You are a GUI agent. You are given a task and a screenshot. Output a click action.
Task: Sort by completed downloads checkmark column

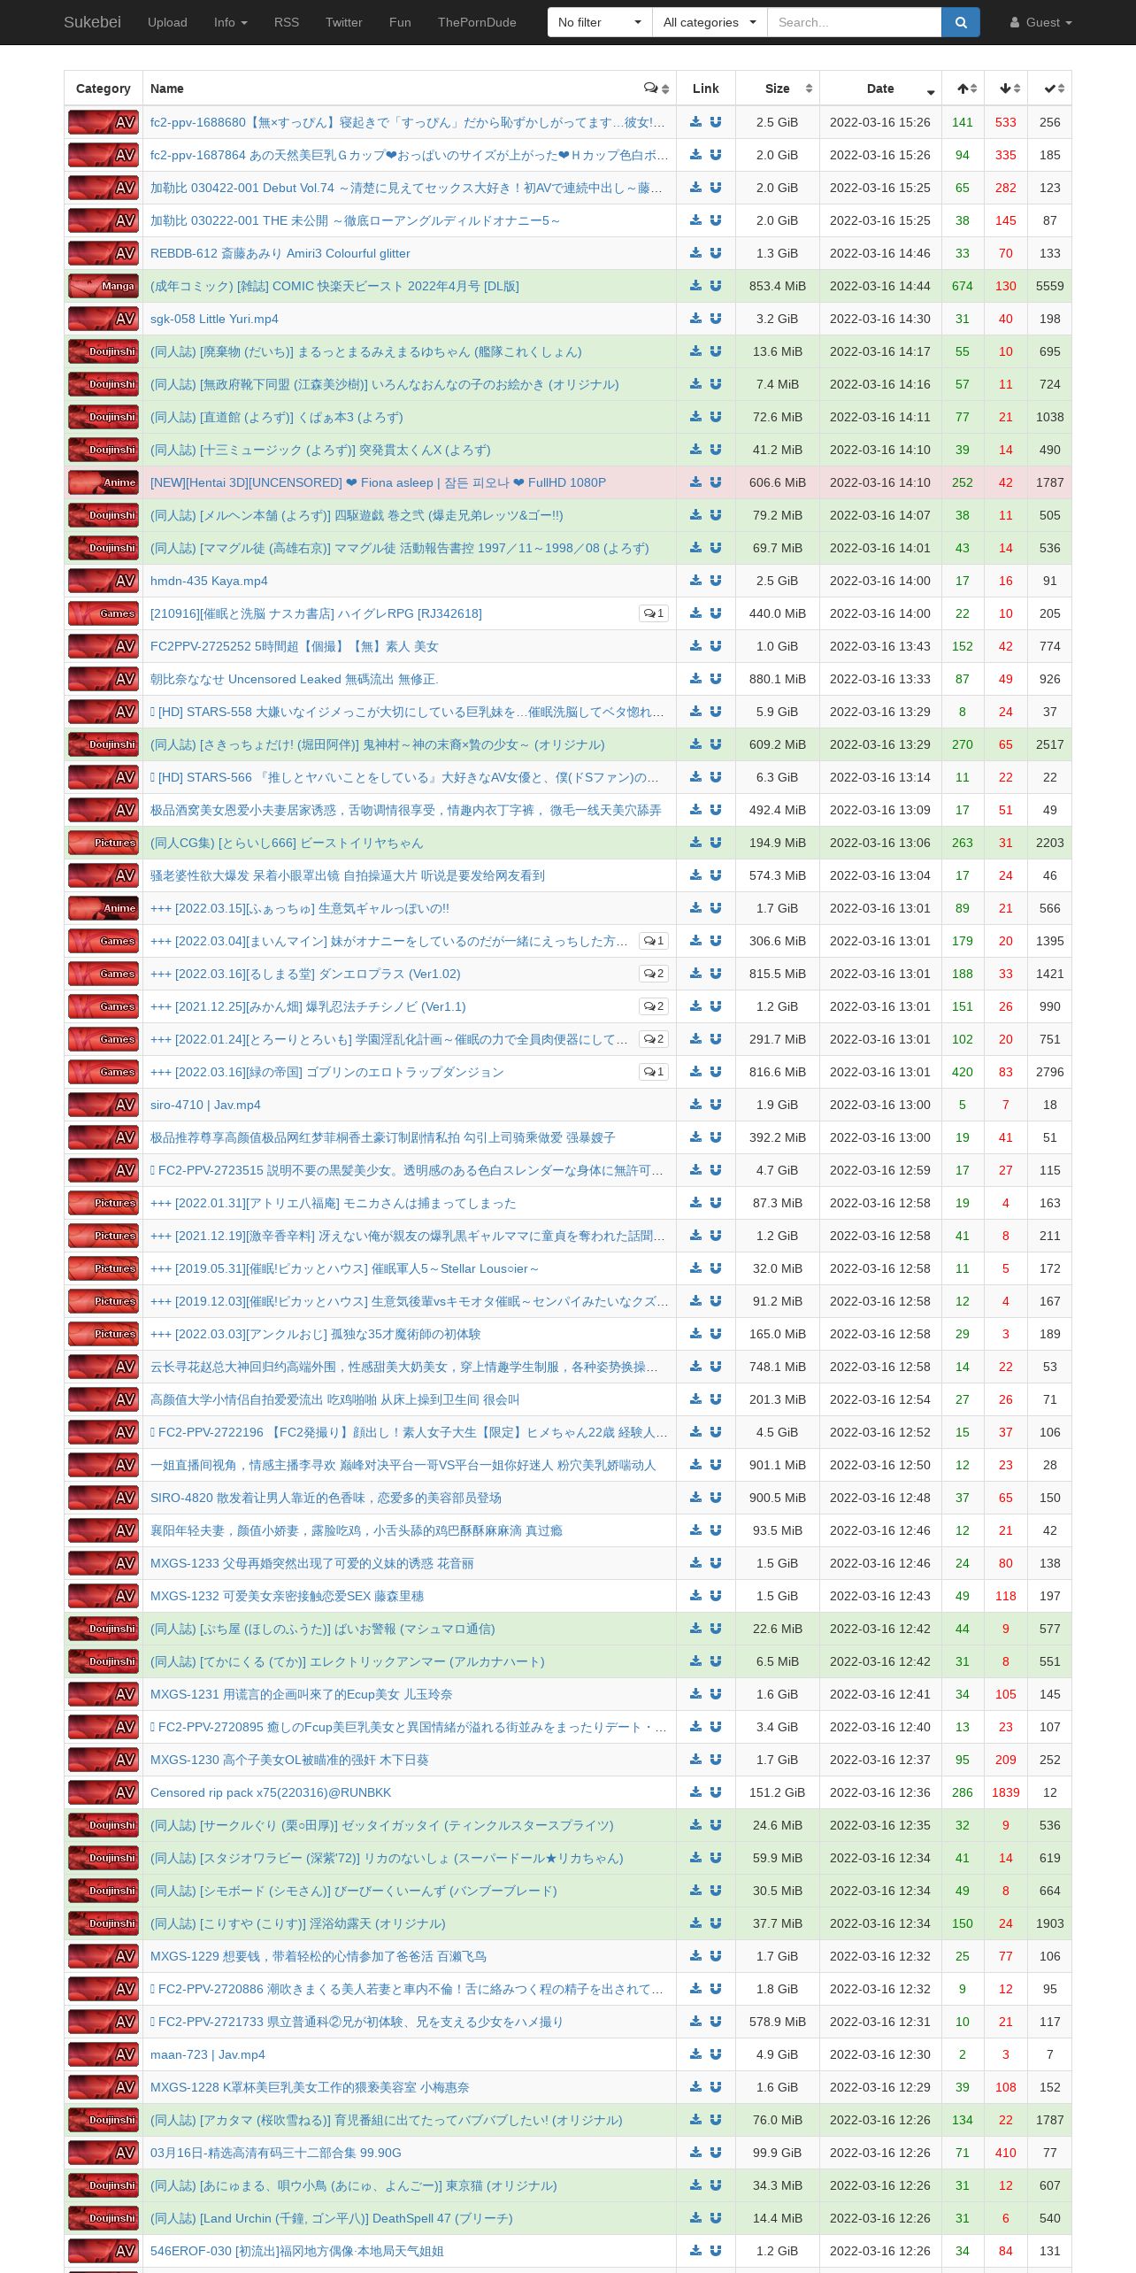[1050, 89]
